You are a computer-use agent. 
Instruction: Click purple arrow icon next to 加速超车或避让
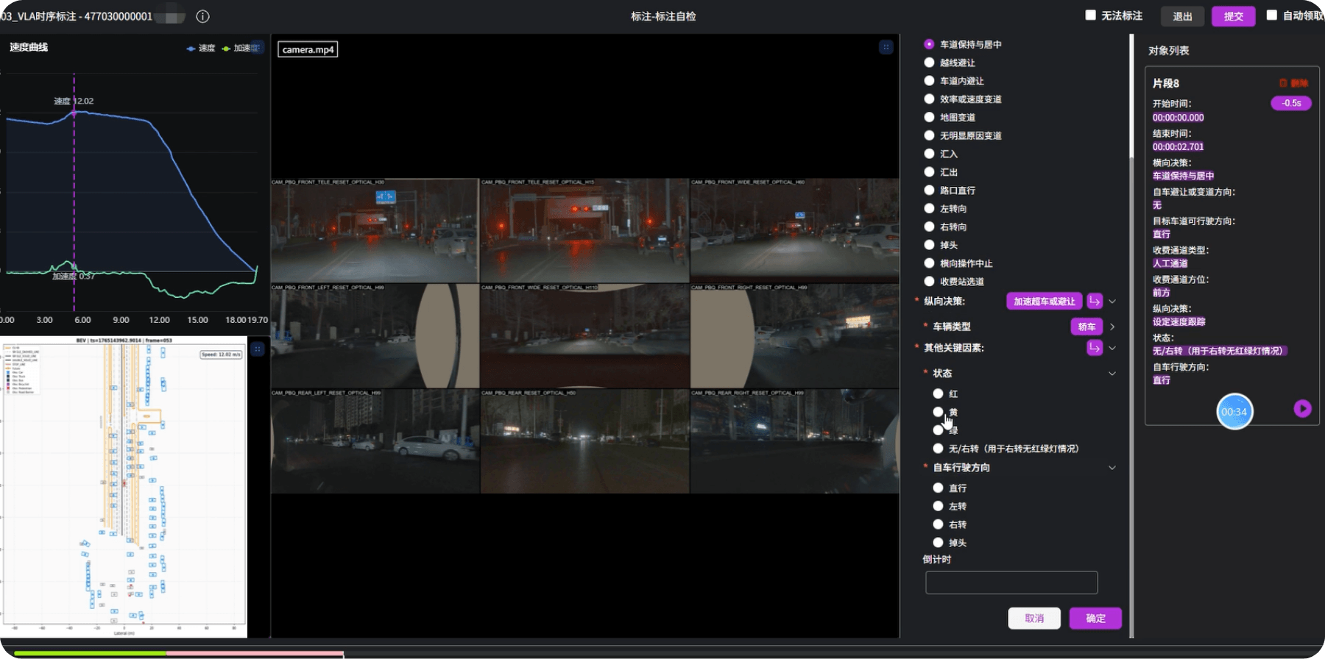point(1095,301)
